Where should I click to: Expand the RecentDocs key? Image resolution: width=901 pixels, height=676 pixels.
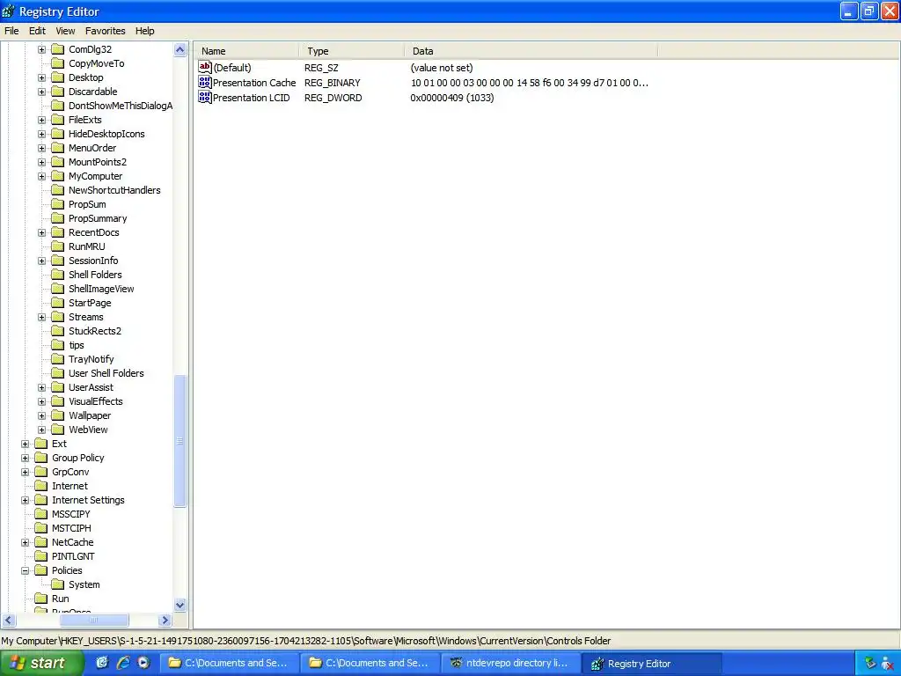[42, 232]
